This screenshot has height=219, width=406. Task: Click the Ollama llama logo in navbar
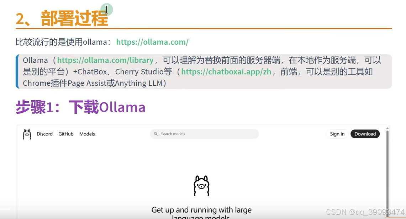pos(27,134)
